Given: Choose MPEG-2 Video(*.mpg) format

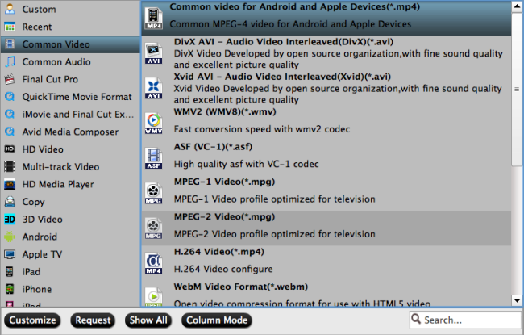Looking at the screenshot, I should (326, 228).
